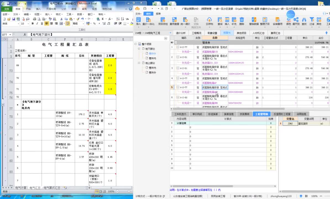Toggle Excel center alignment button

[52, 23]
